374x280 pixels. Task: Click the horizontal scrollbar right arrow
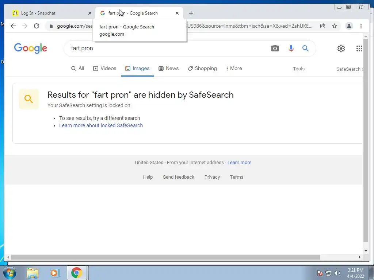(x=360, y=257)
